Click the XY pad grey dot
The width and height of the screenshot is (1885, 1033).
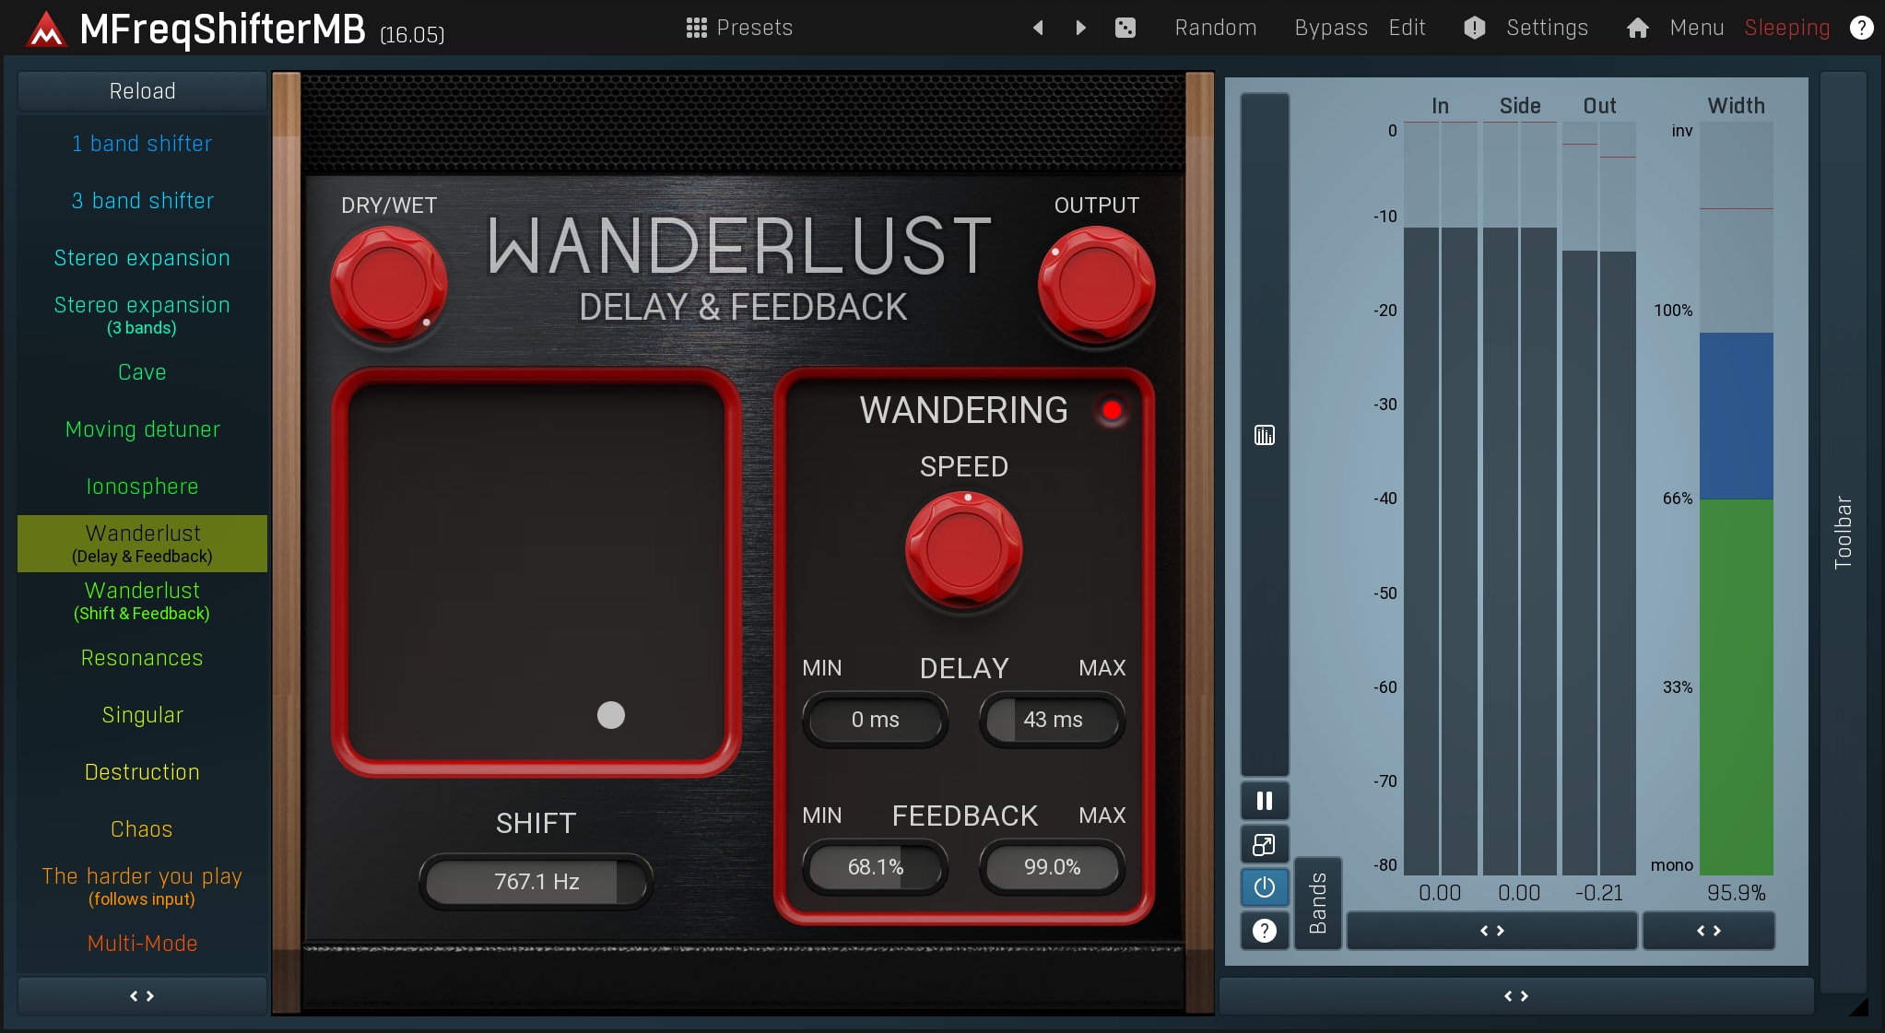click(610, 715)
